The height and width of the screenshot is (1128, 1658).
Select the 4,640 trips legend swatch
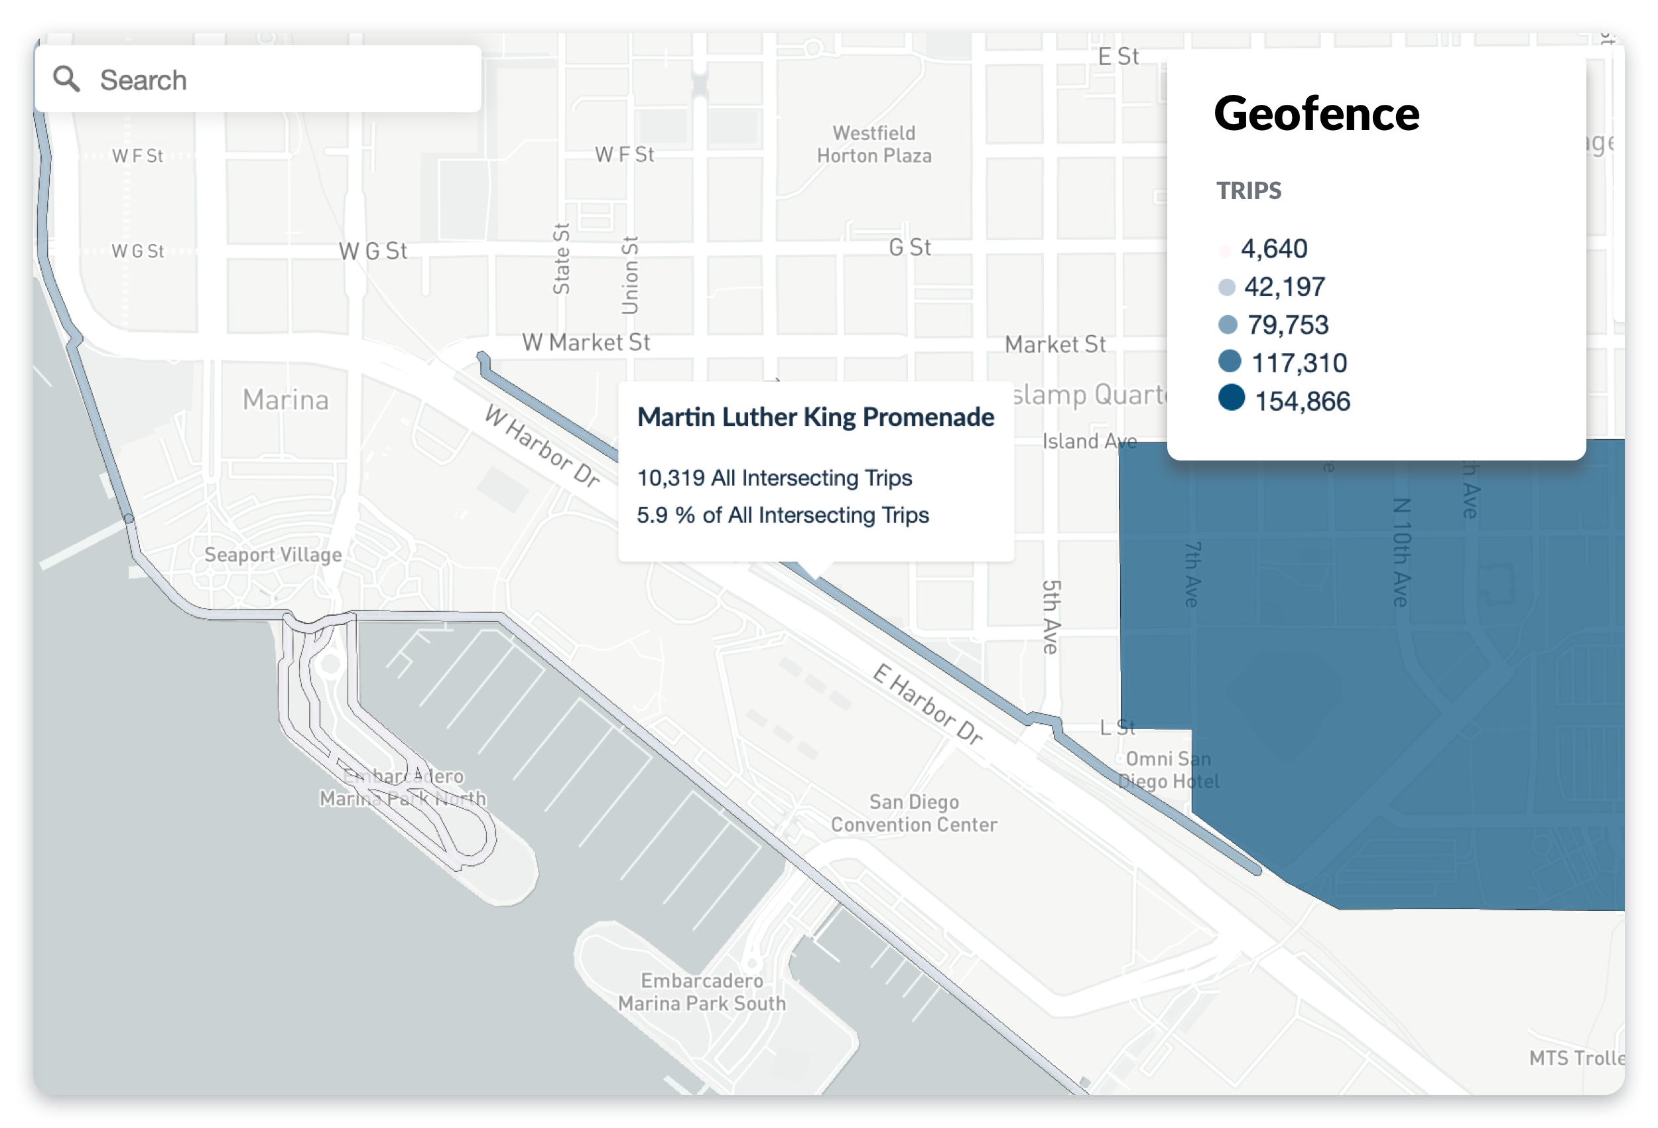1225,250
